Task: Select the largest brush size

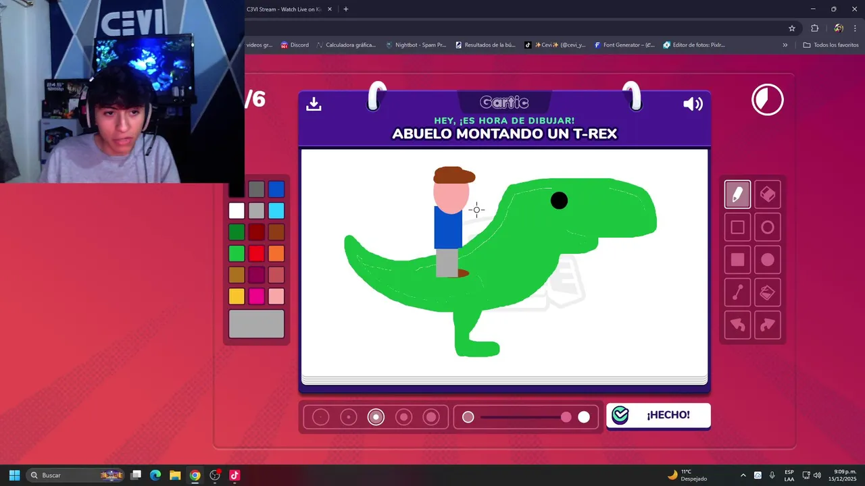Action: (x=431, y=417)
